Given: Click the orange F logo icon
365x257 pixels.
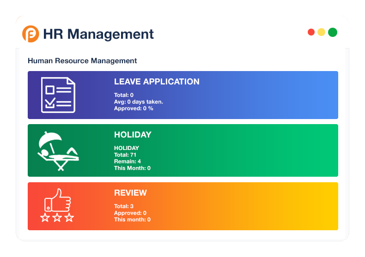Looking at the screenshot, I should coord(30,34).
